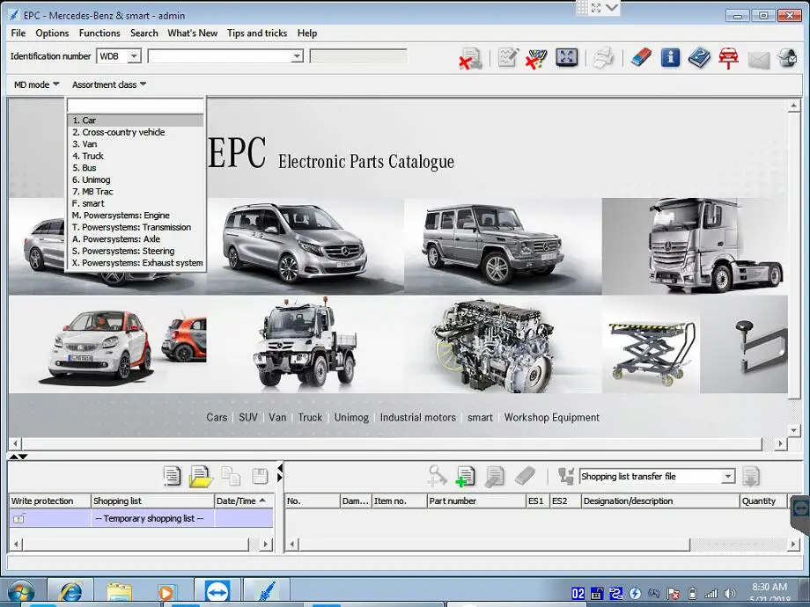Image resolution: width=810 pixels, height=607 pixels.
Task: Open shopping list yellow folder icon
Action: click(201, 477)
